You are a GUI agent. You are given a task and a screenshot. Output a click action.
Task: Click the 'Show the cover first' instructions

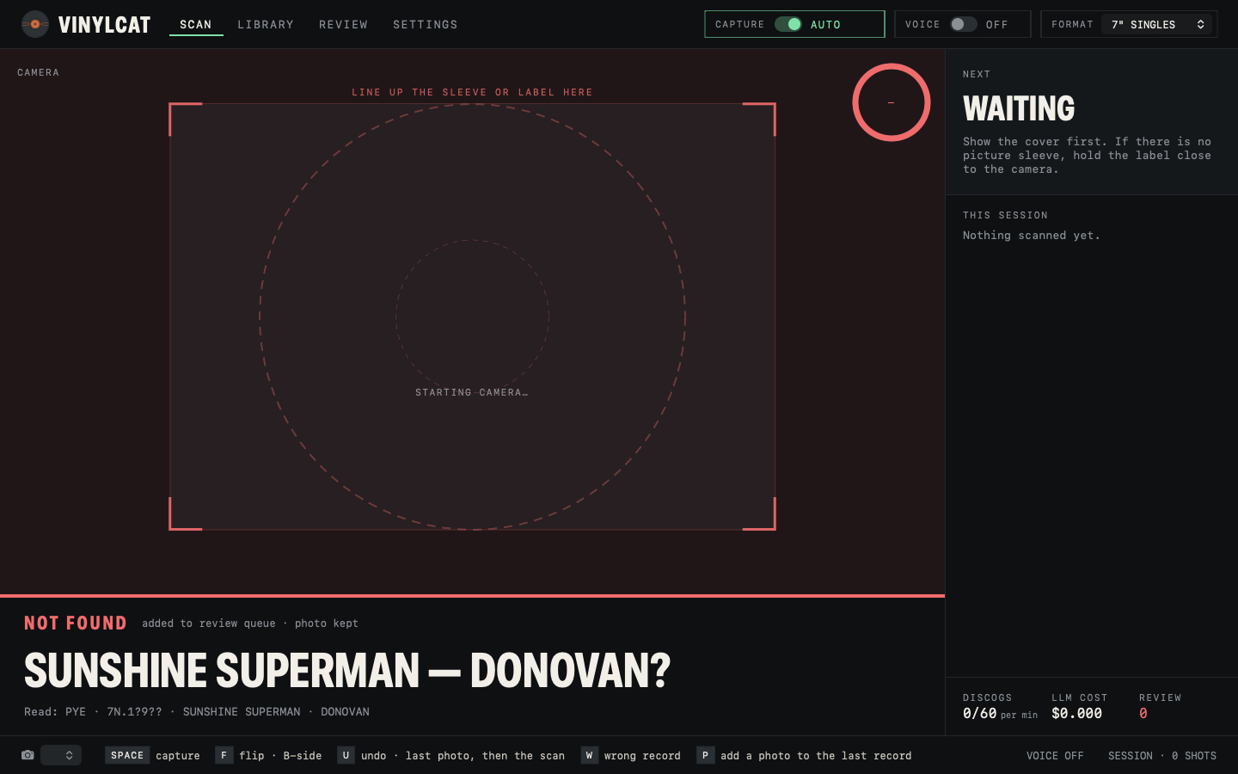tap(1087, 155)
